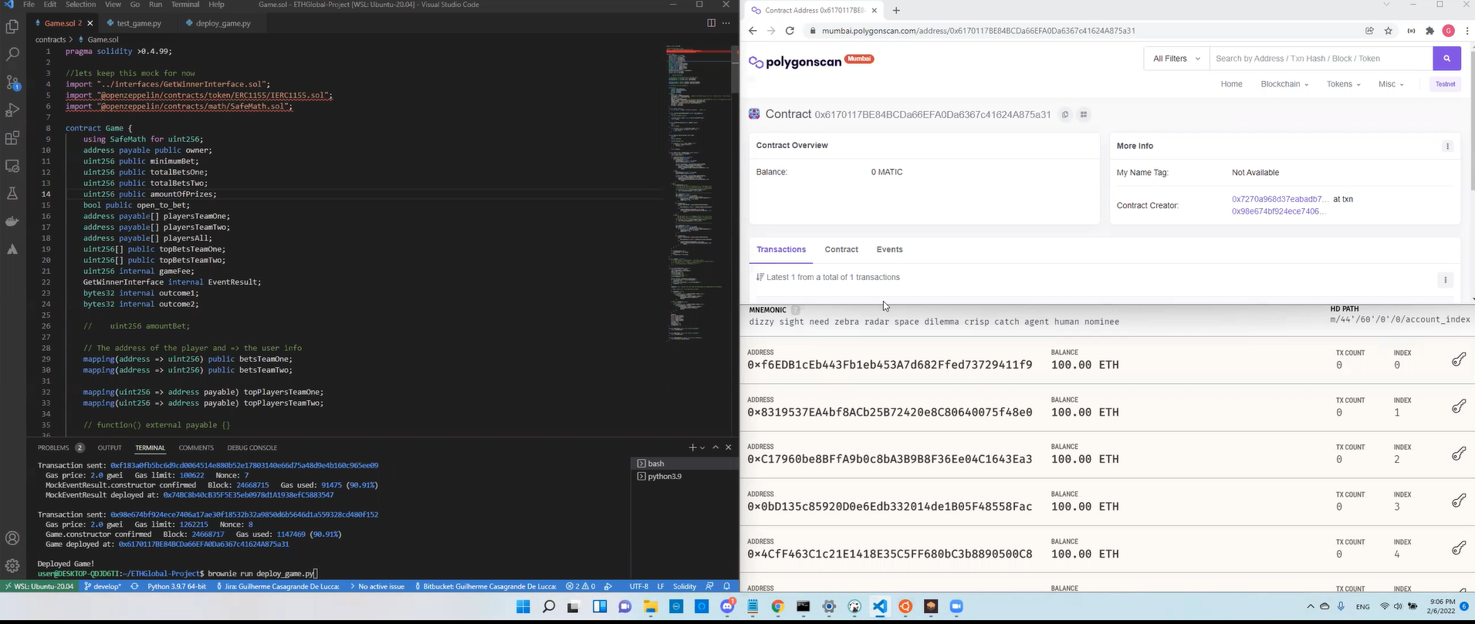Viewport: 1475px width, 624px height.
Task: Open the VS Code Explorer view
Action: (12, 27)
